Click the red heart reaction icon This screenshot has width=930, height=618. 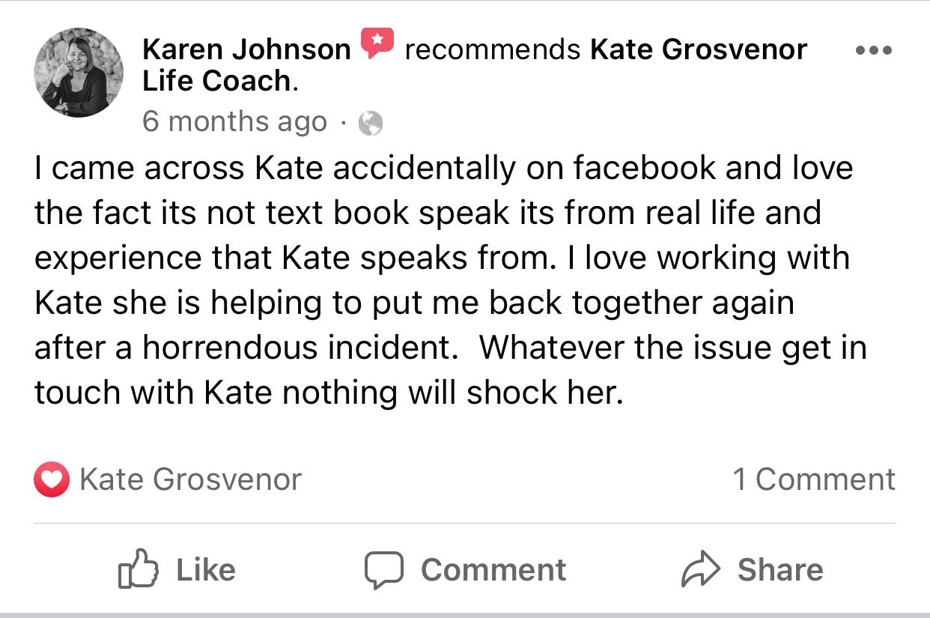tap(51, 479)
